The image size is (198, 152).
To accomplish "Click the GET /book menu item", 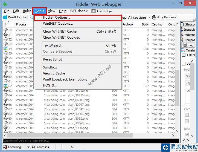I will [x=79, y=11].
